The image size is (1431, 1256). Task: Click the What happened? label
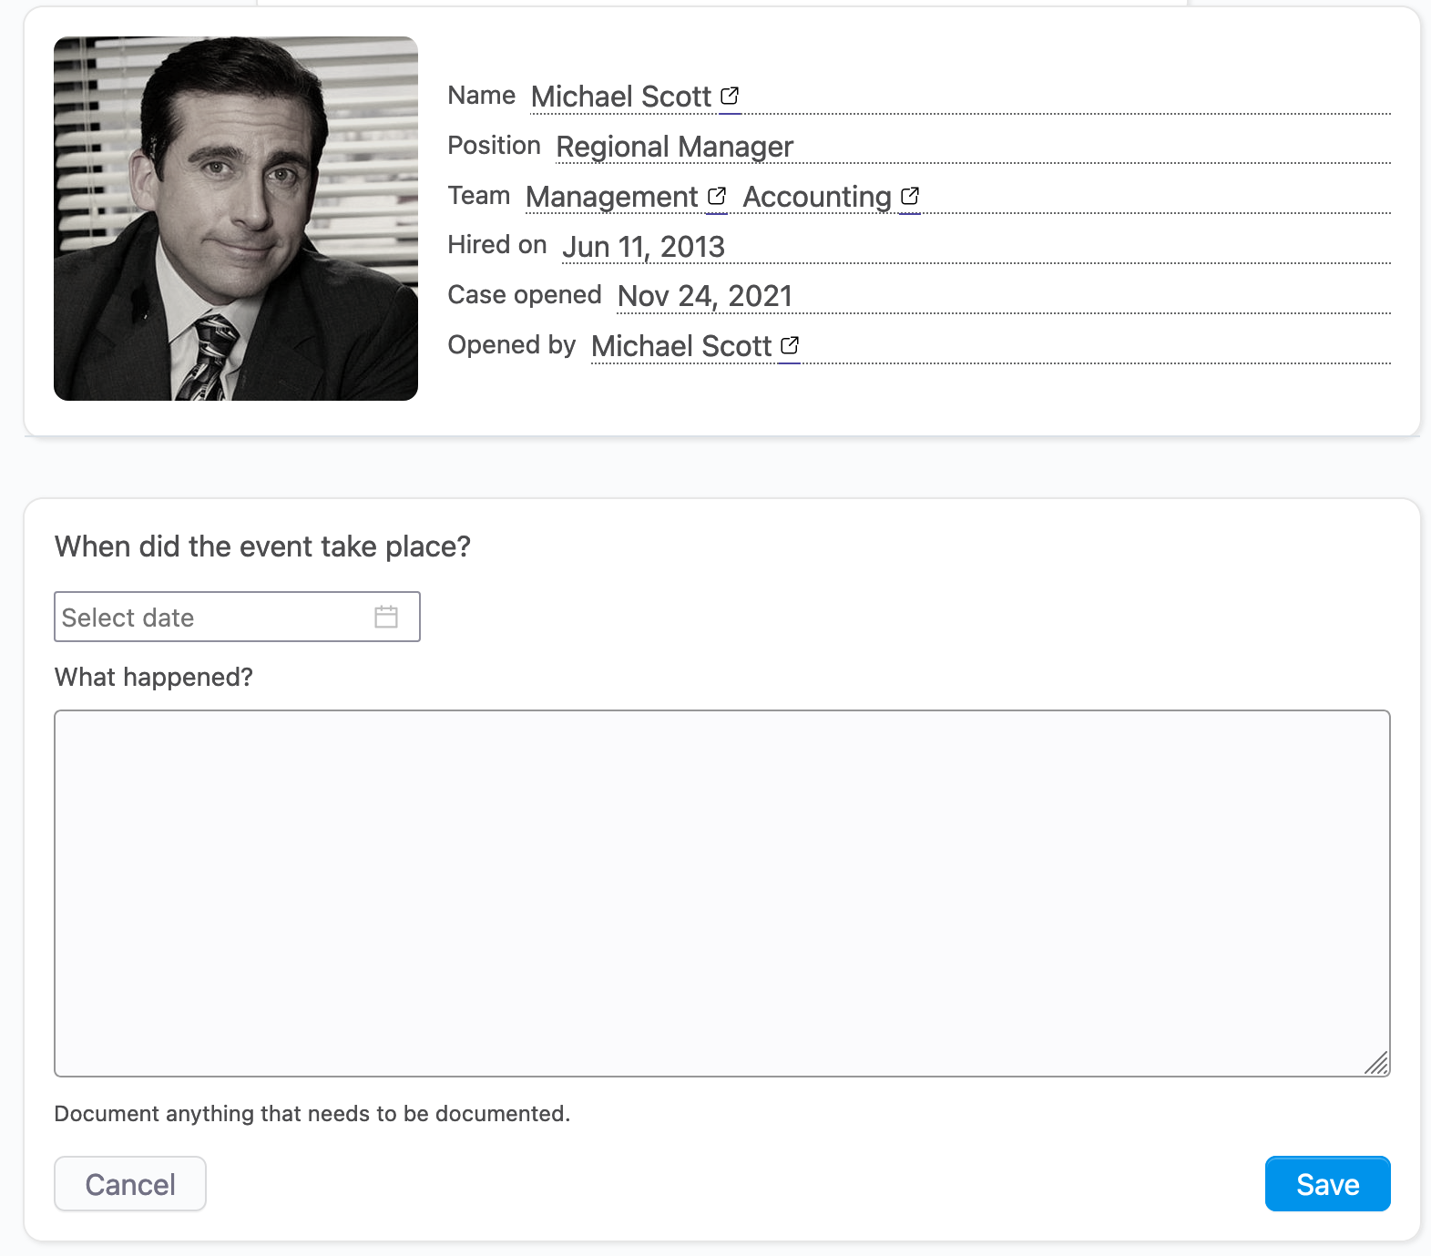(154, 678)
